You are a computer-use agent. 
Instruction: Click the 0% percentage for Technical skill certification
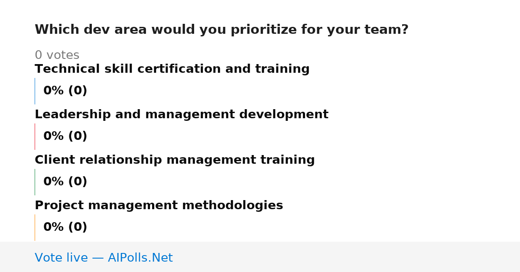(54, 91)
